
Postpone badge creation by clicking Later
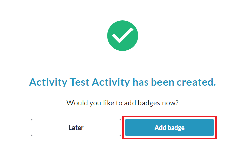point(76,128)
